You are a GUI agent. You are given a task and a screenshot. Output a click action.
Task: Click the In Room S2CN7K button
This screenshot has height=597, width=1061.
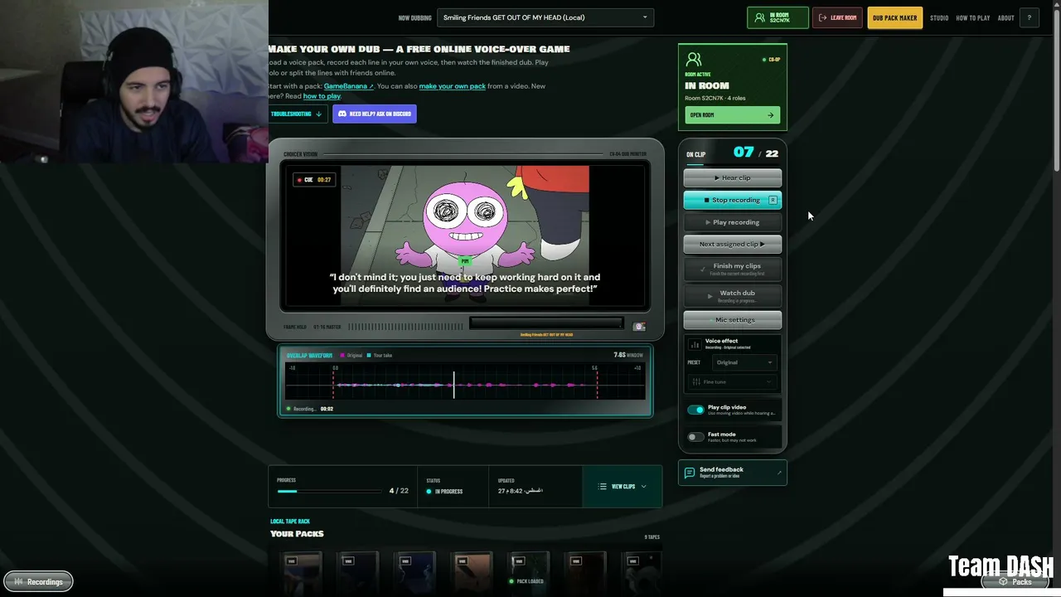(778, 17)
